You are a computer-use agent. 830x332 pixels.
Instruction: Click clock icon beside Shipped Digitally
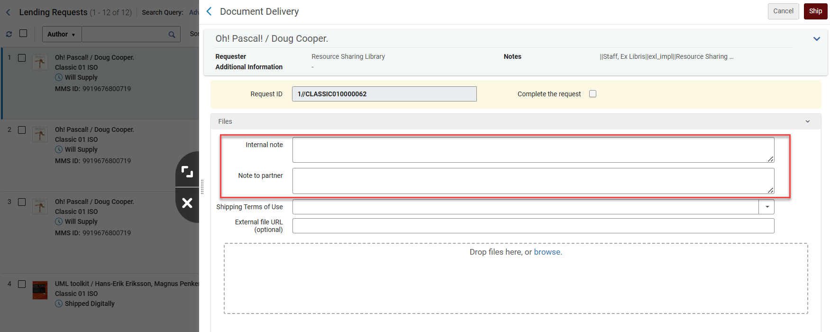[x=59, y=304]
